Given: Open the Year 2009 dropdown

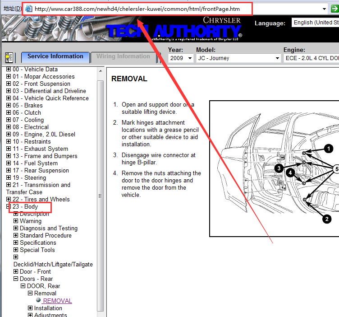Looking at the screenshot, I should (x=180, y=58).
